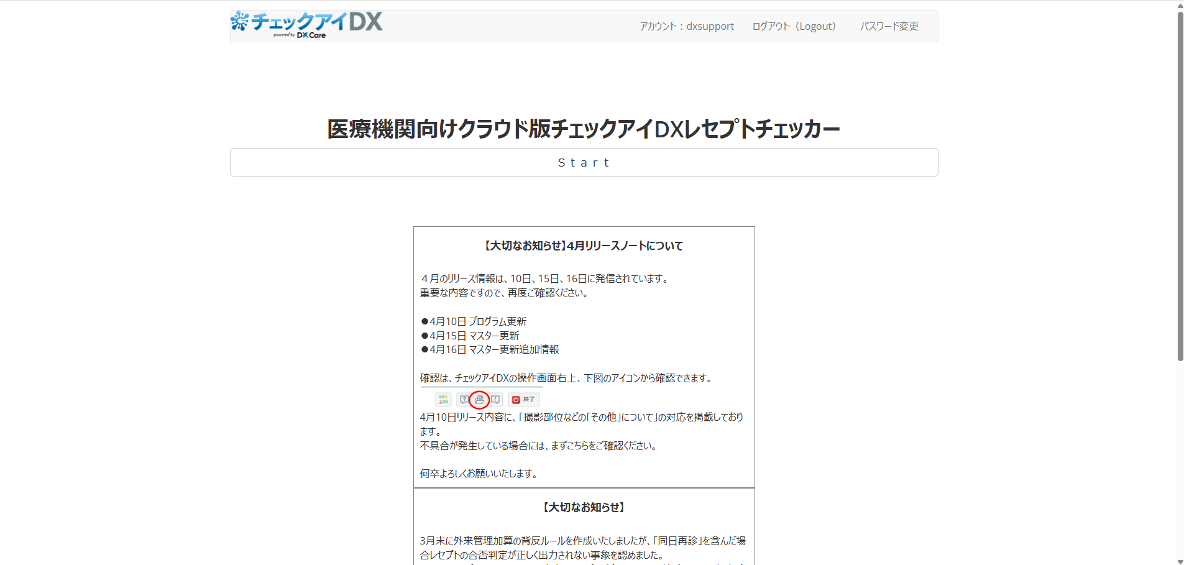Click the sentence starting 4月10日リリース内容に

(582, 424)
